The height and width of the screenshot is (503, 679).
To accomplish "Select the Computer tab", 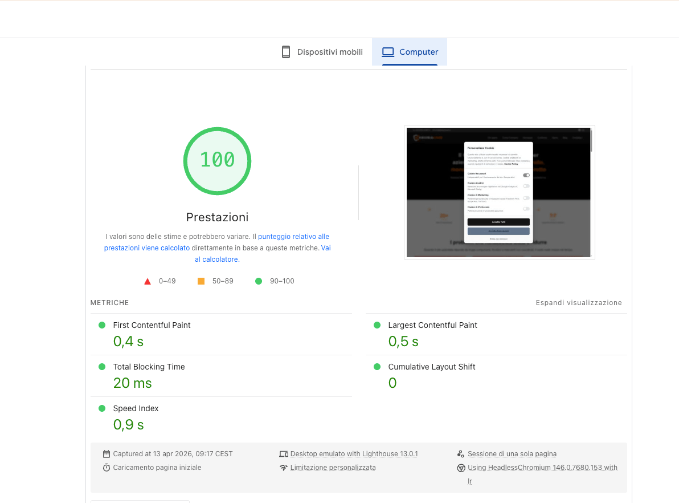I will [x=410, y=51].
